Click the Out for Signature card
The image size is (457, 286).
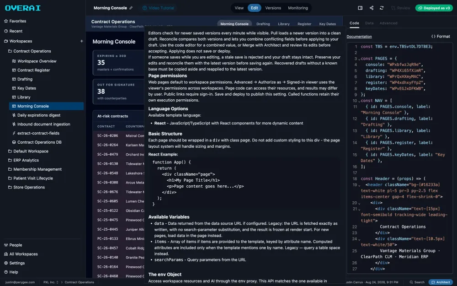point(119,92)
